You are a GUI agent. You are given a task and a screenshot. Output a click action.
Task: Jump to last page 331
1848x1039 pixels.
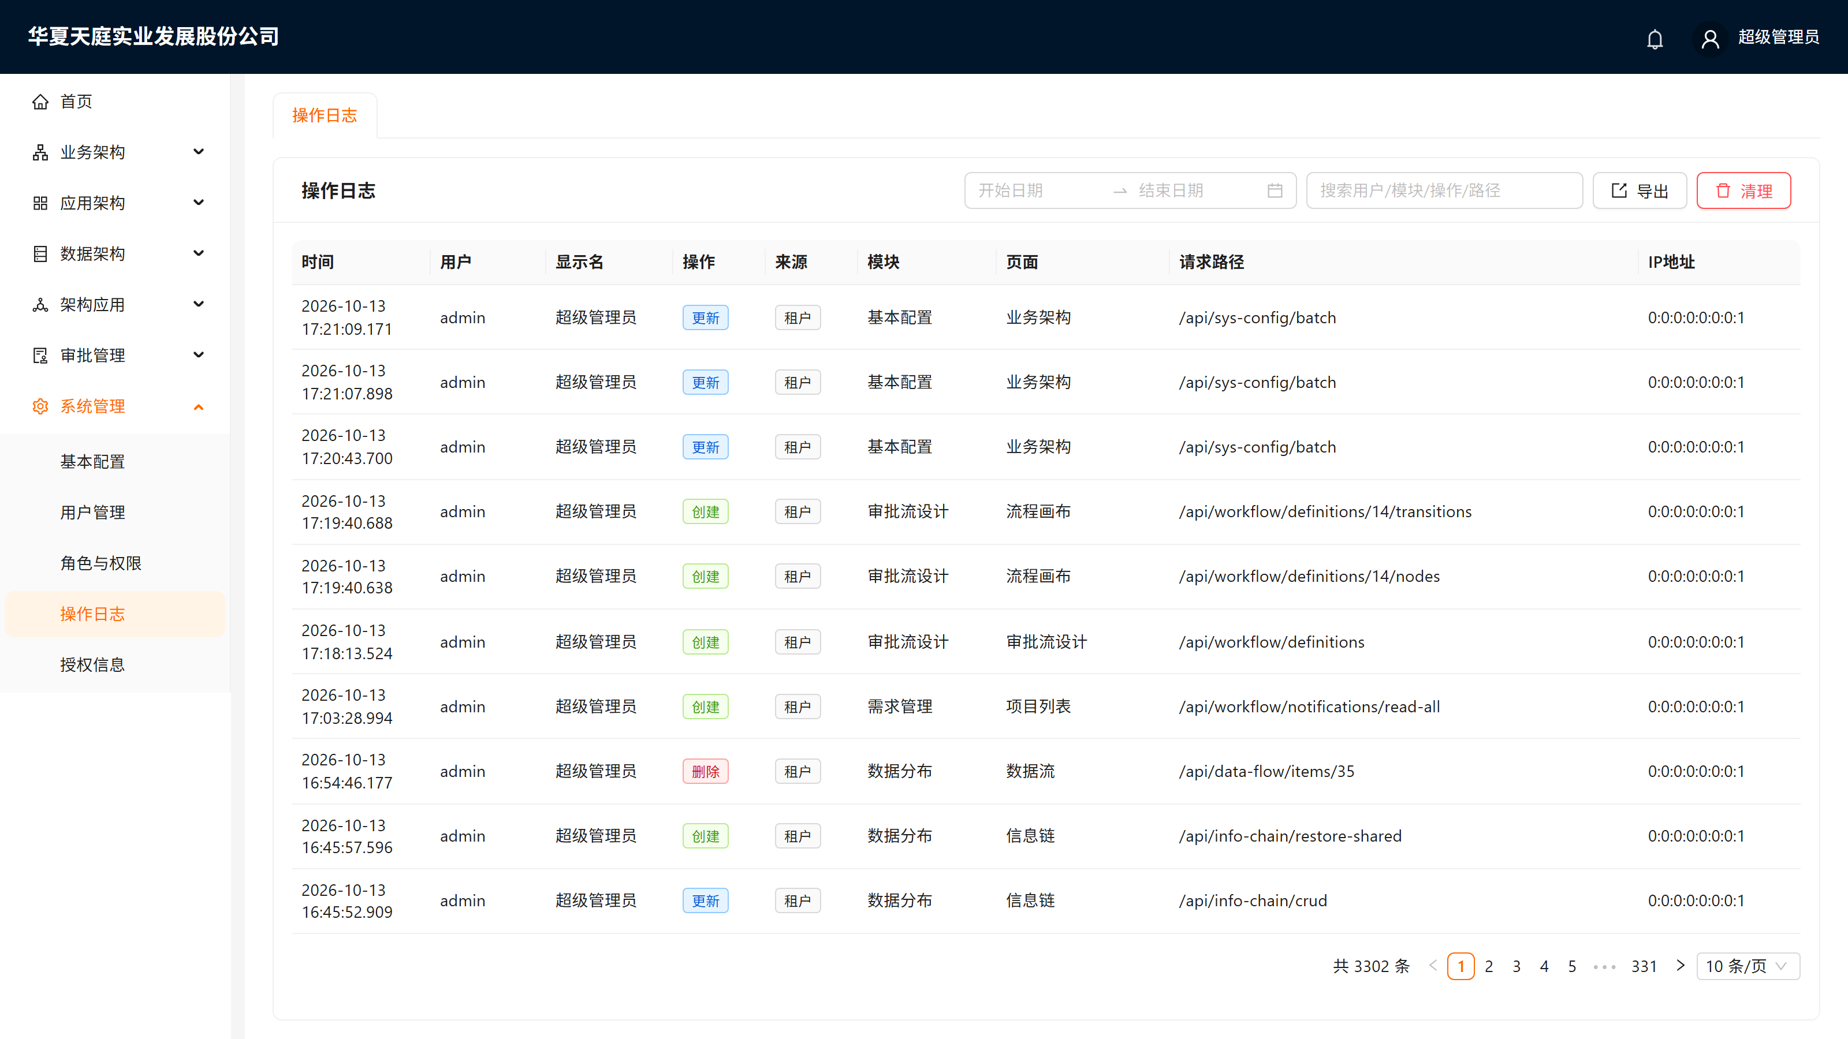[1644, 966]
